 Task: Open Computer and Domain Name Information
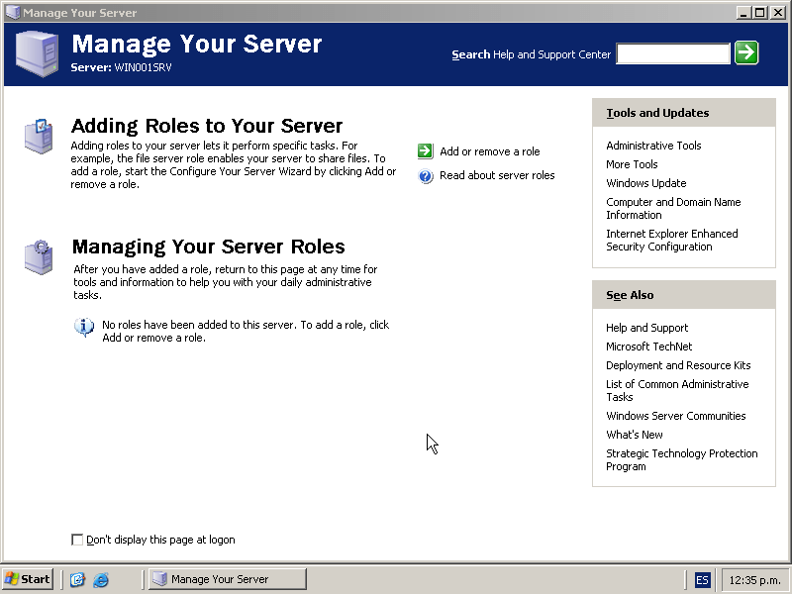[673, 208]
